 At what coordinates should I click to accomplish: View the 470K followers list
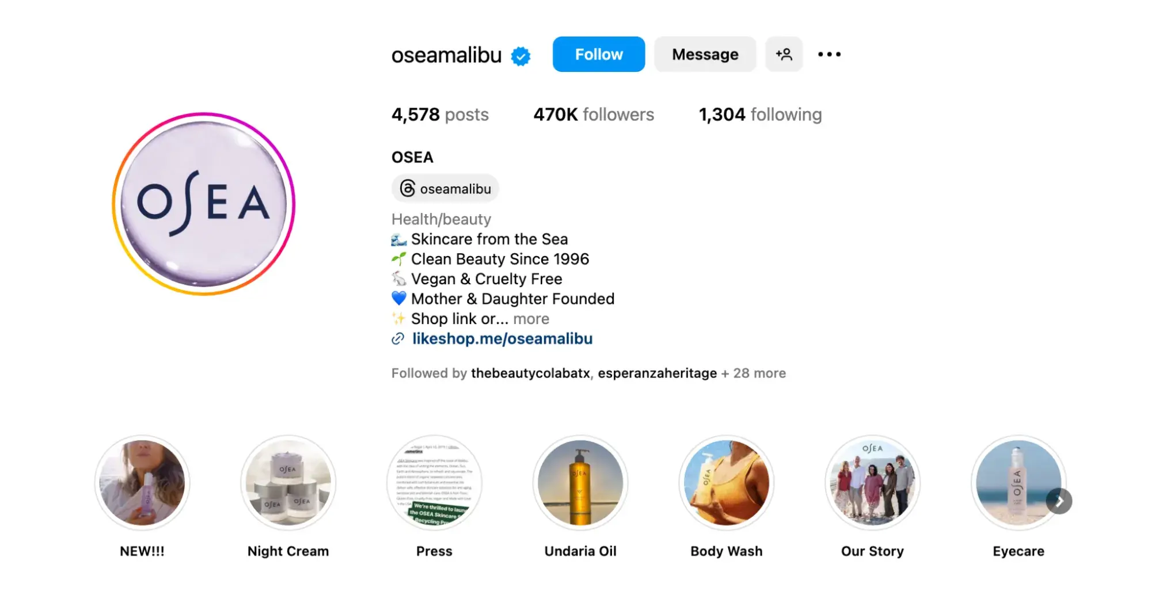coord(593,115)
